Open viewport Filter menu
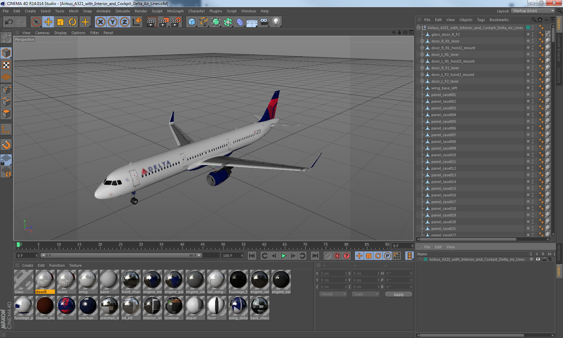The width and height of the screenshot is (563, 338). 95,33
